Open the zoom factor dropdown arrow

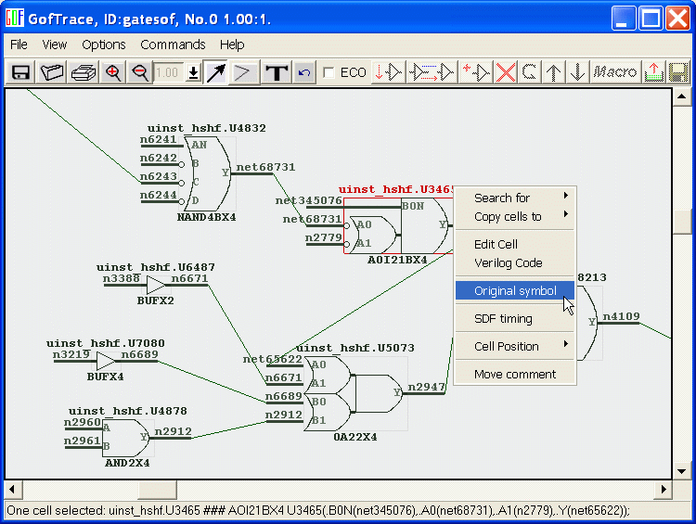pyautogui.click(x=193, y=72)
